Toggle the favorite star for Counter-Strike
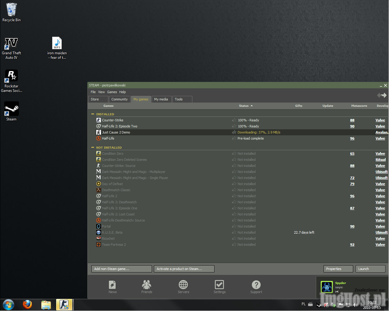This screenshot has width=389, height=311. (x=234, y=120)
